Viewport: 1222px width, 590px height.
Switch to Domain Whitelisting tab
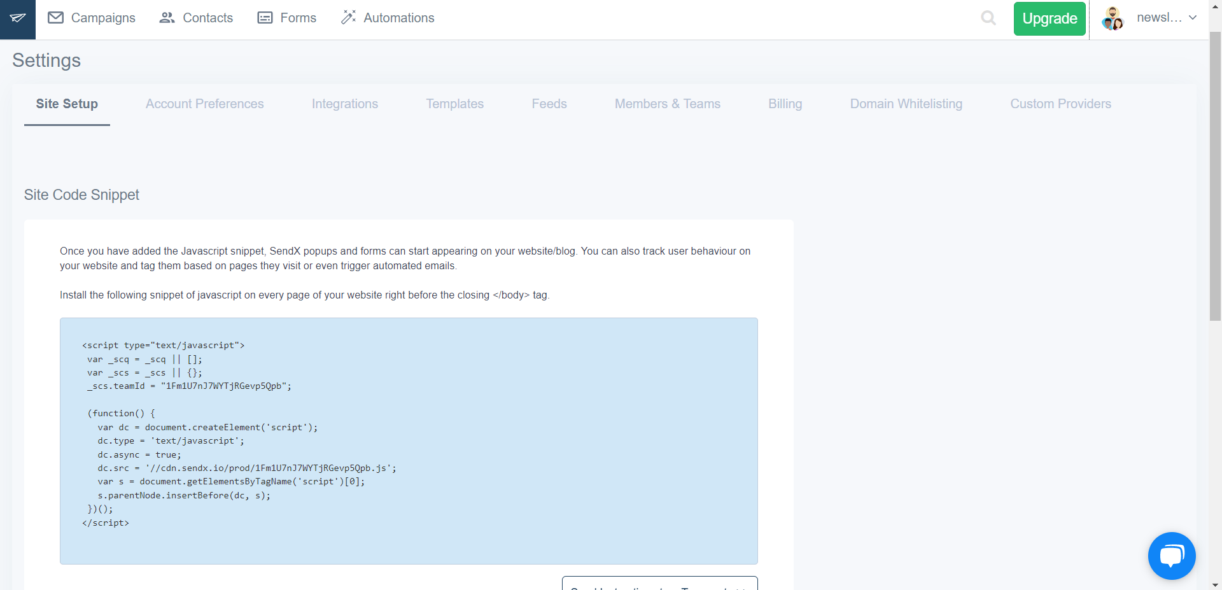pos(906,104)
